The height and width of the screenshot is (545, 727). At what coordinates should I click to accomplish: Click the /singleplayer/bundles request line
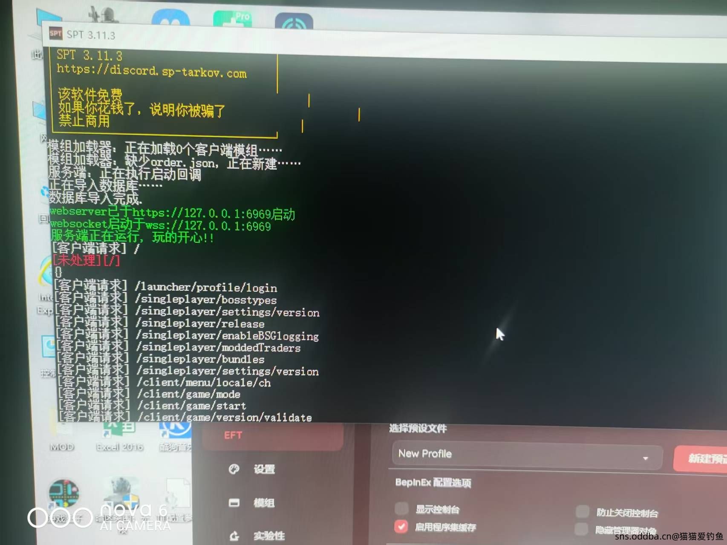pos(161,358)
